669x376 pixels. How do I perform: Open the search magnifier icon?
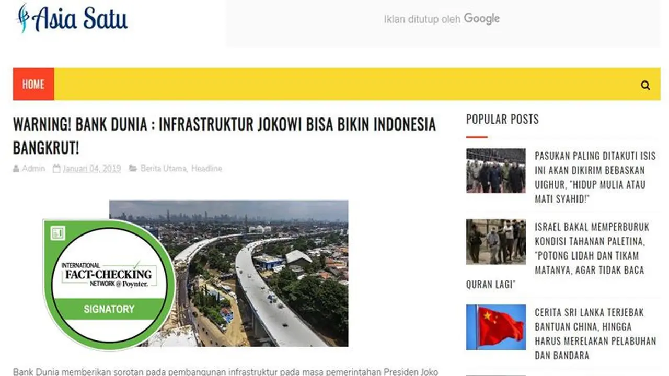(x=645, y=85)
